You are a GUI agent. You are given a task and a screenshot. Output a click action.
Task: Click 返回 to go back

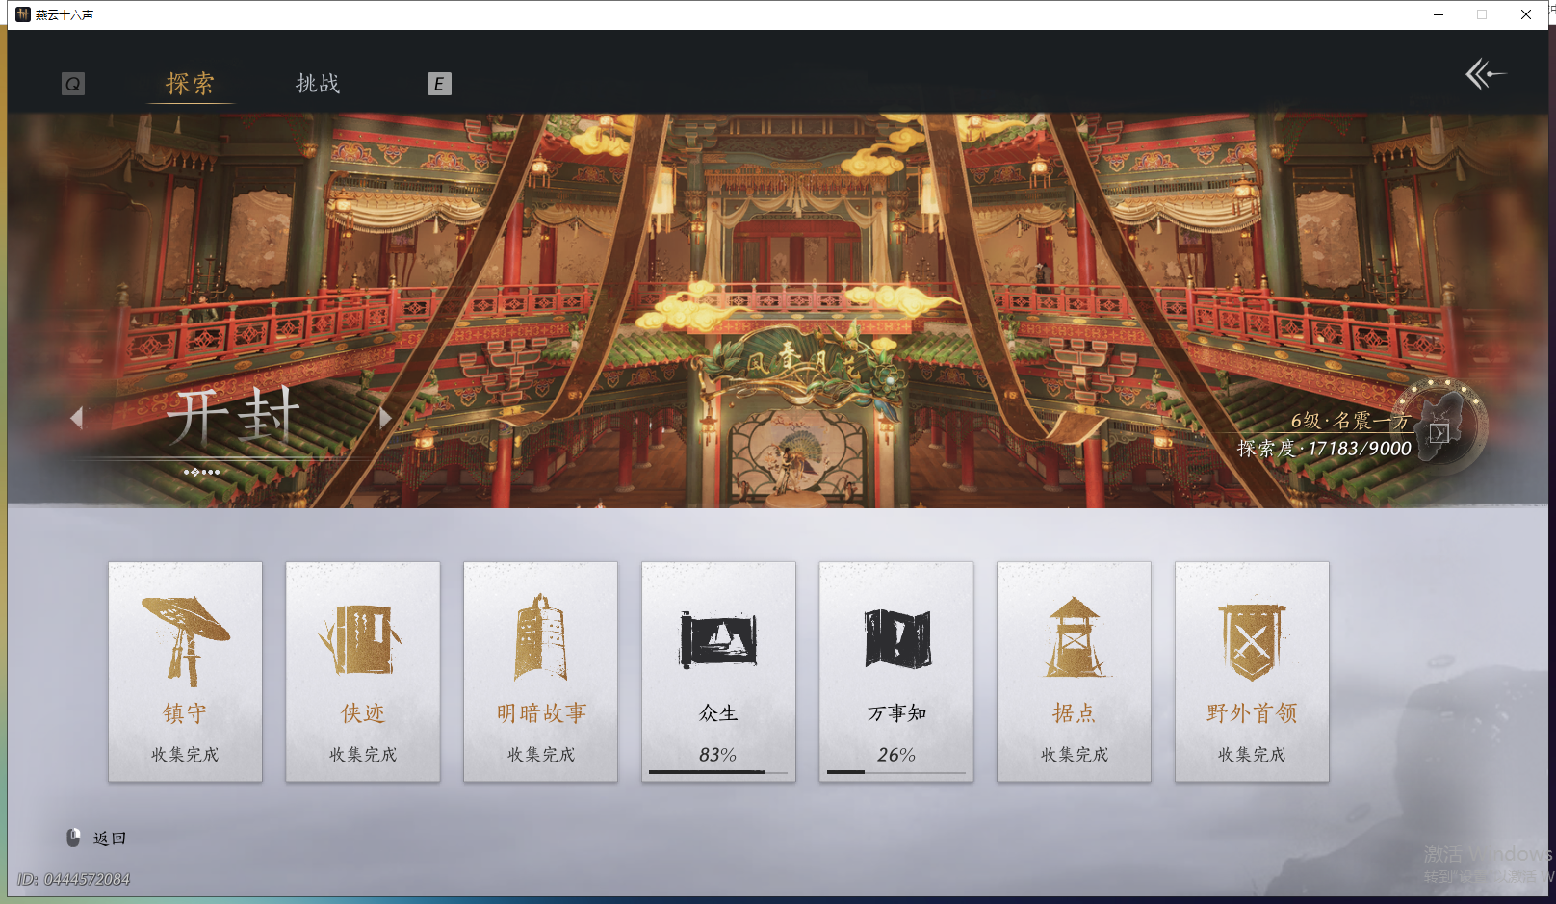point(109,838)
